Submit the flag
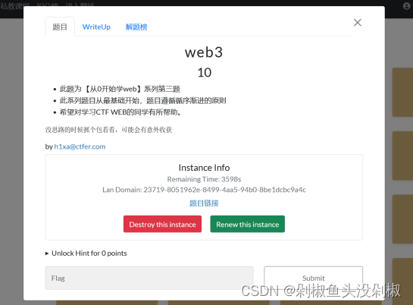This screenshot has width=413, height=305. tap(314, 278)
